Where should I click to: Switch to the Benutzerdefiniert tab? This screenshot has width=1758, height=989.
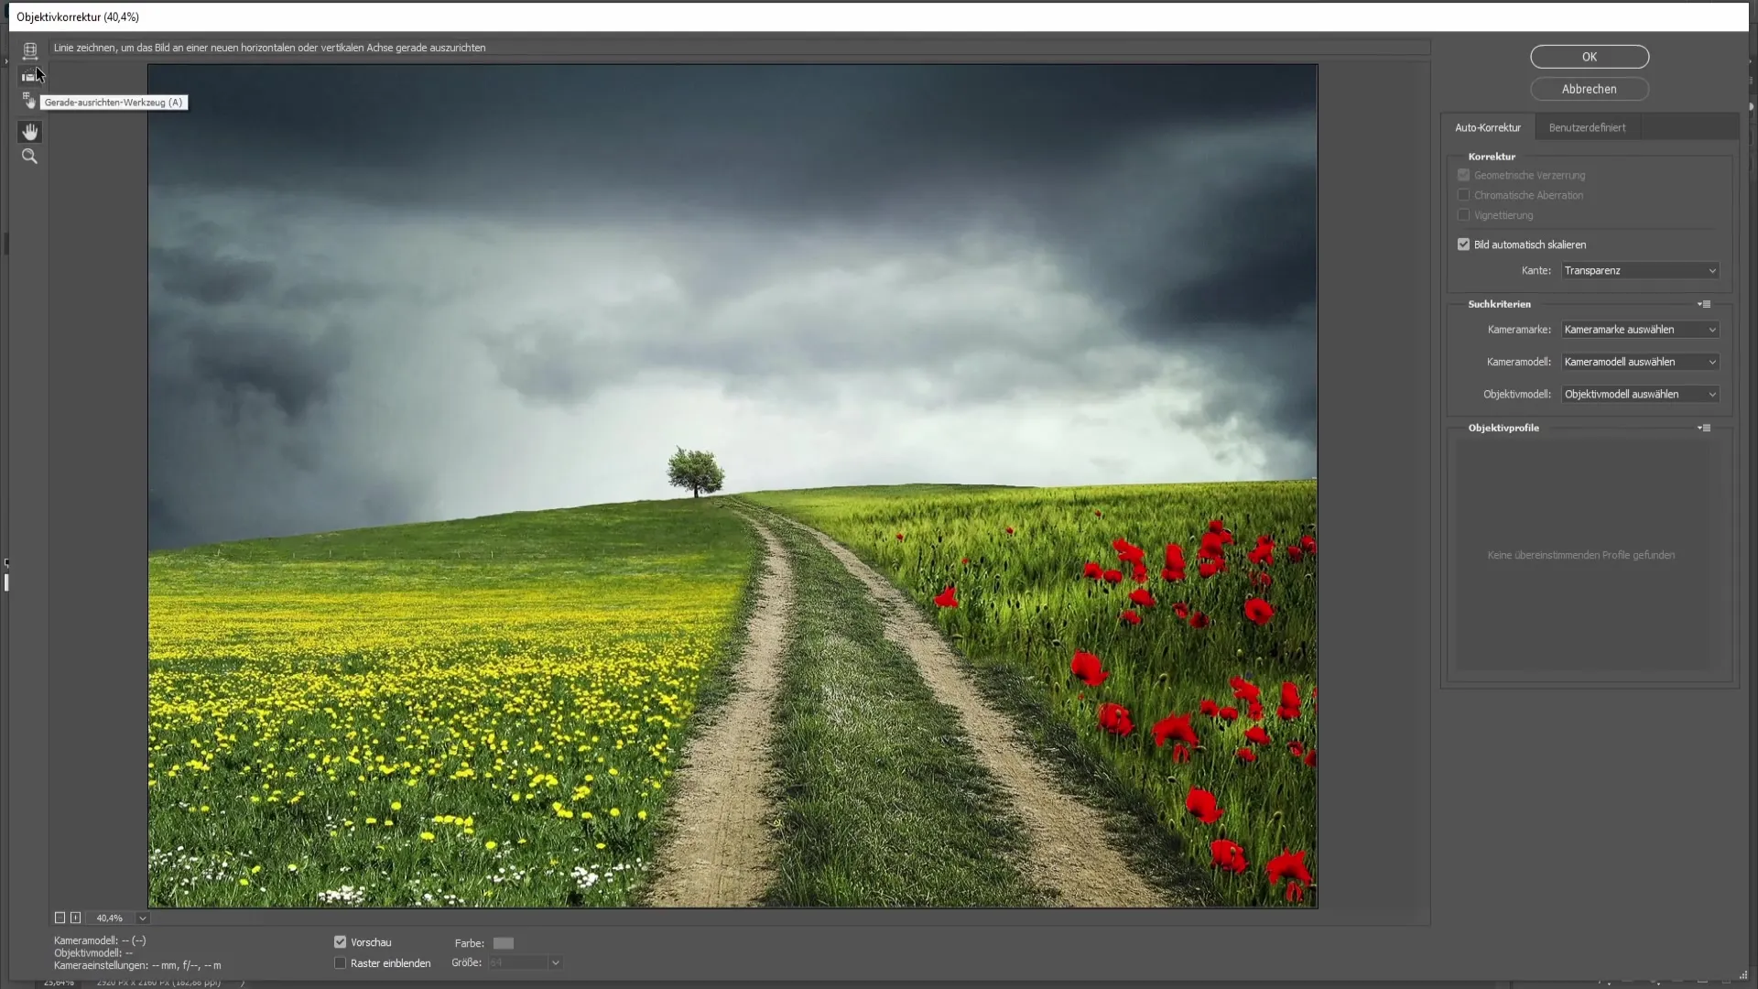pos(1587,128)
